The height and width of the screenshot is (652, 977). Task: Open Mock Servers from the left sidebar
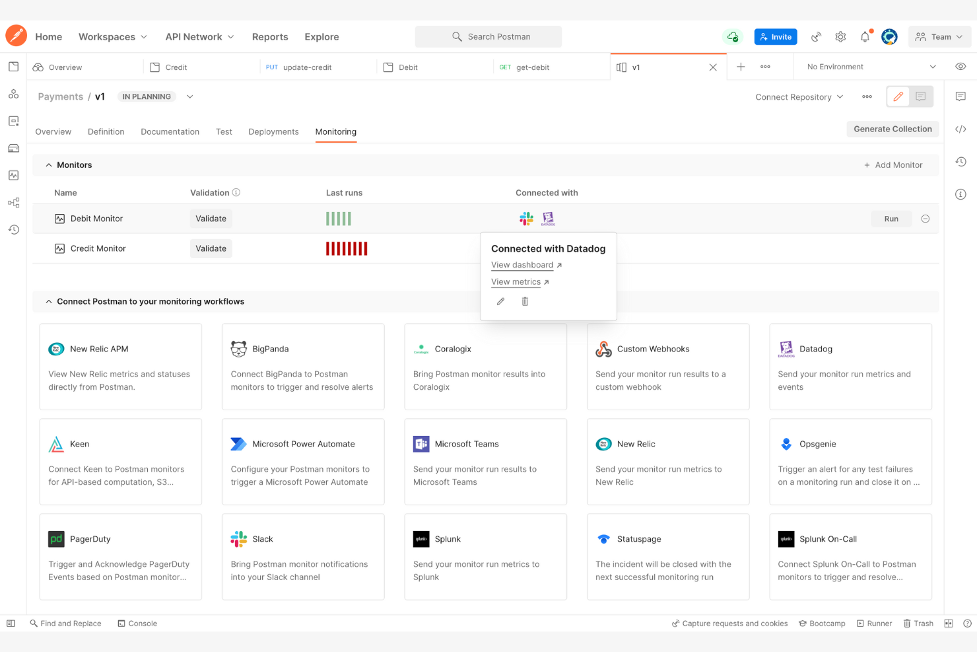point(13,148)
